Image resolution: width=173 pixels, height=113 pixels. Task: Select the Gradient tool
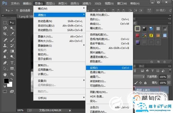[x=12, y=51]
